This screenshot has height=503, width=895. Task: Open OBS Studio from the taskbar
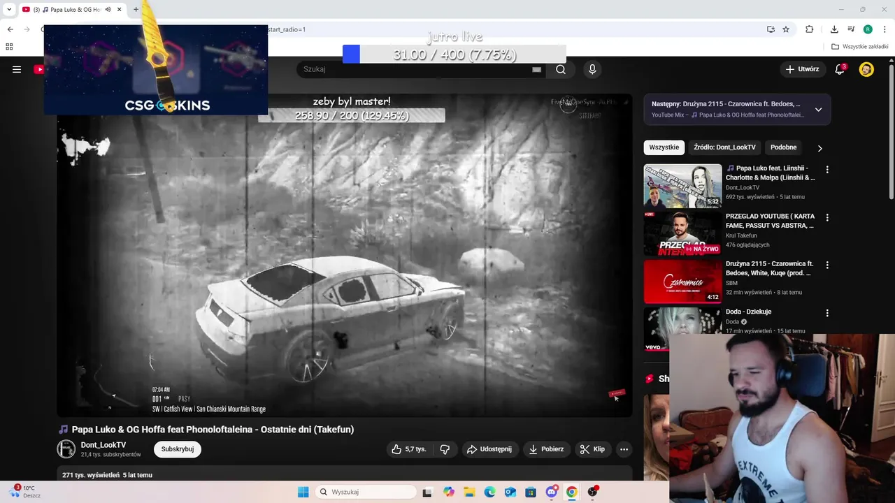click(x=593, y=492)
